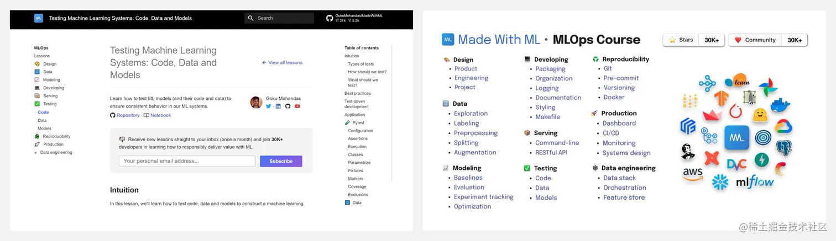Click Feature store under Data engineering
This screenshot has height=241, width=836.
point(624,197)
